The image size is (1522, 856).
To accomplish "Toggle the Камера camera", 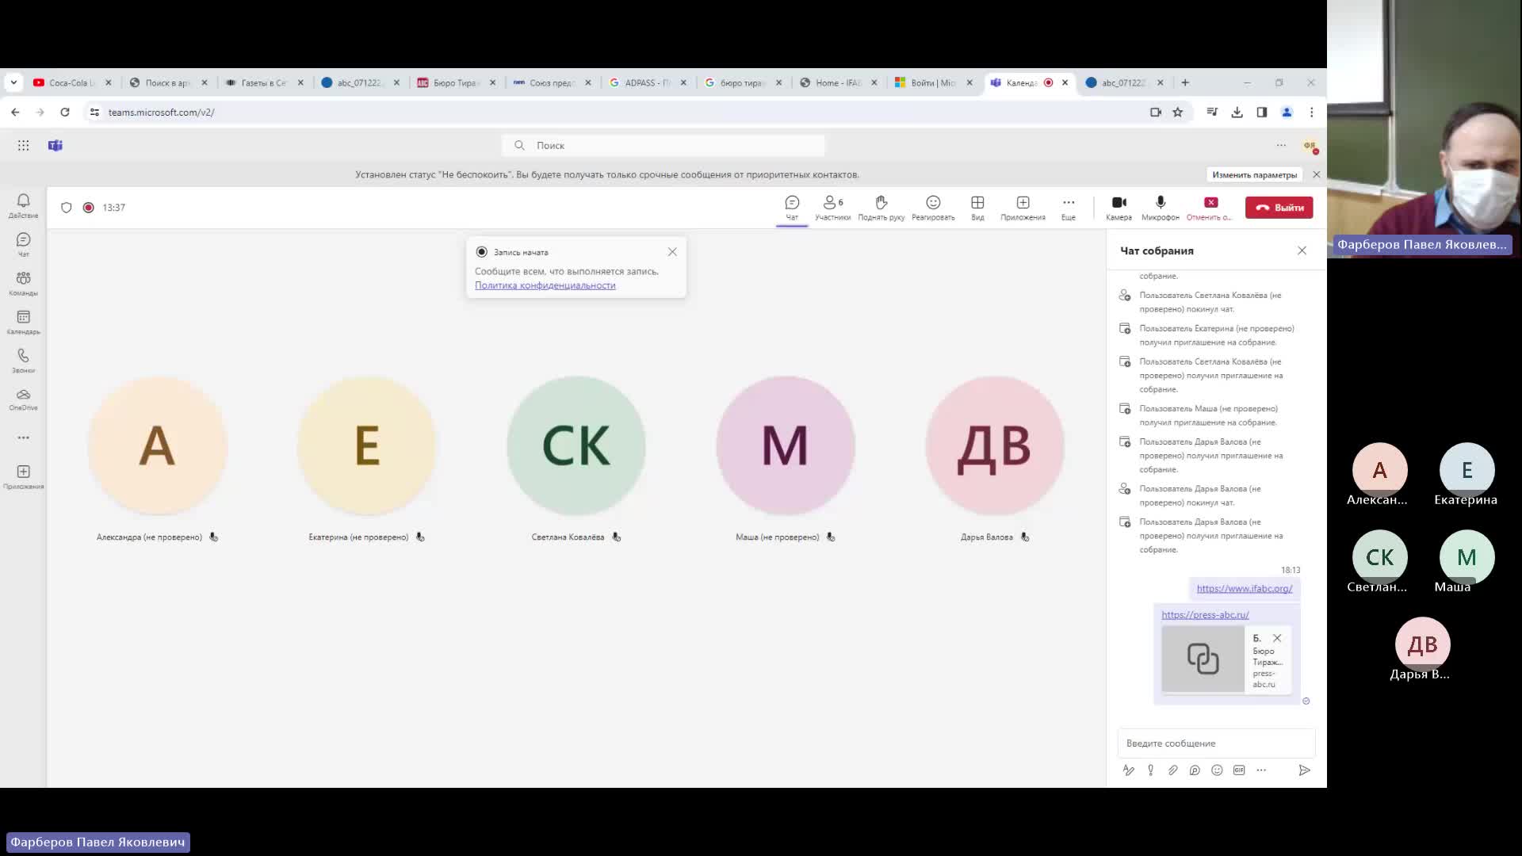I will 1119,208.
